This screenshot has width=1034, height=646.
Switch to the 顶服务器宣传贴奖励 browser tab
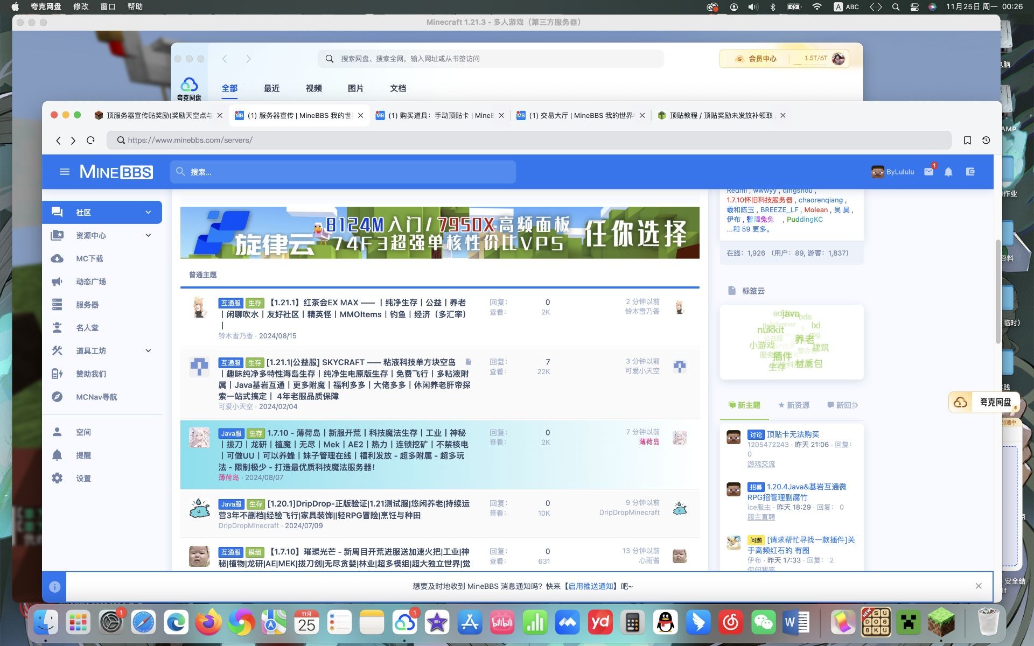coord(158,115)
